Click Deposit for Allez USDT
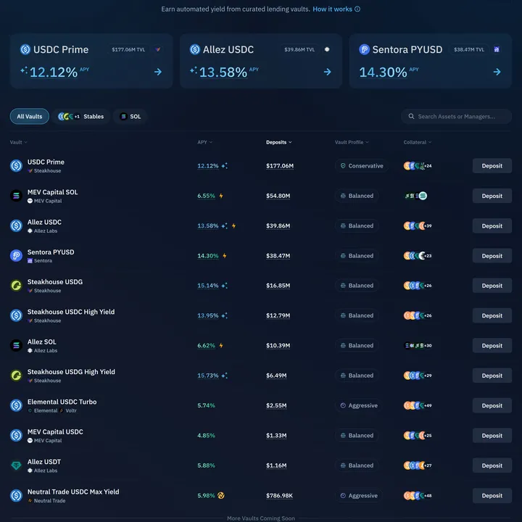The width and height of the screenshot is (522, 522). (492, 465)
